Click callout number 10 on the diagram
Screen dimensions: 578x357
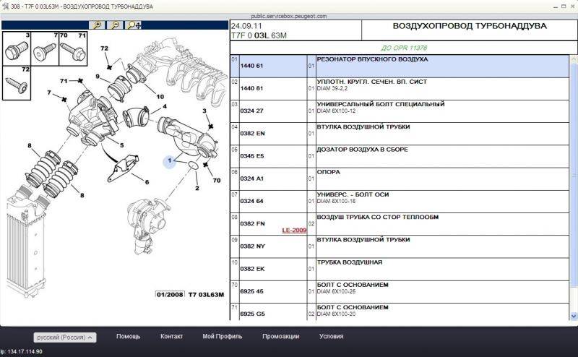pyautogui.click(x=160, y=96)
